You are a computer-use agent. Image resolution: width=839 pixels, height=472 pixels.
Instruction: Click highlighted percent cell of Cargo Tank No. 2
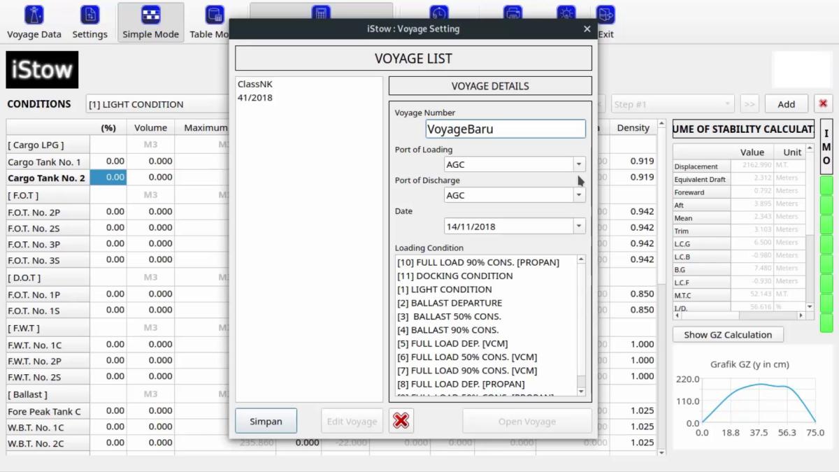click(108, 178)
